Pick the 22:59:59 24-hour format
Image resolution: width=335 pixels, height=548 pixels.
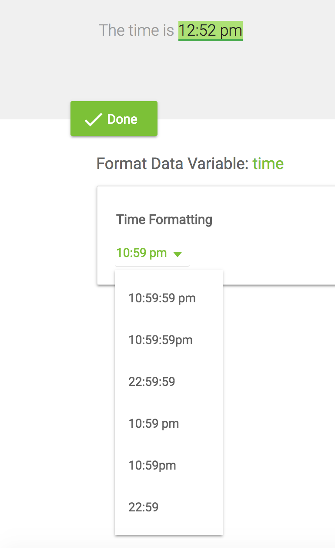(x=151, y=382)
